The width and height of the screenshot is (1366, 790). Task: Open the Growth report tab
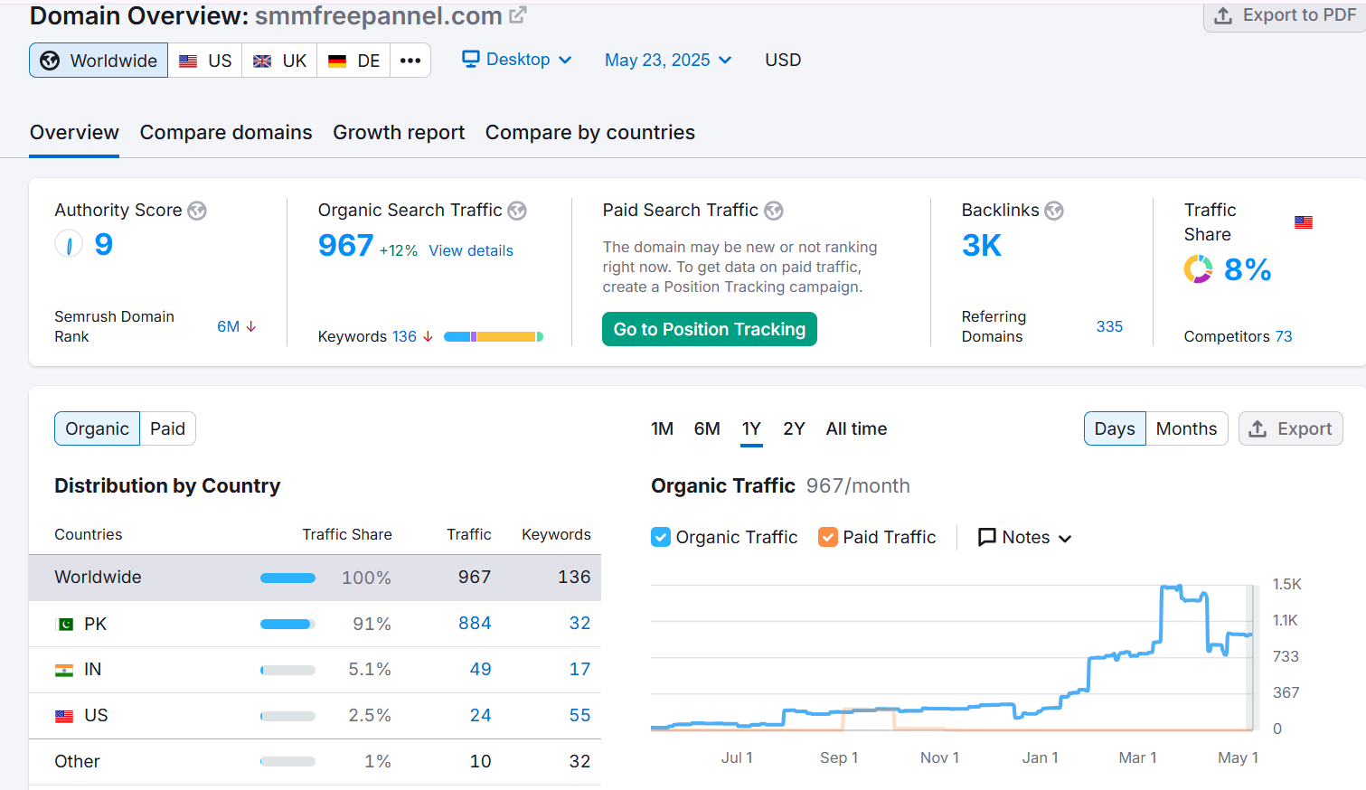[399, 133]
